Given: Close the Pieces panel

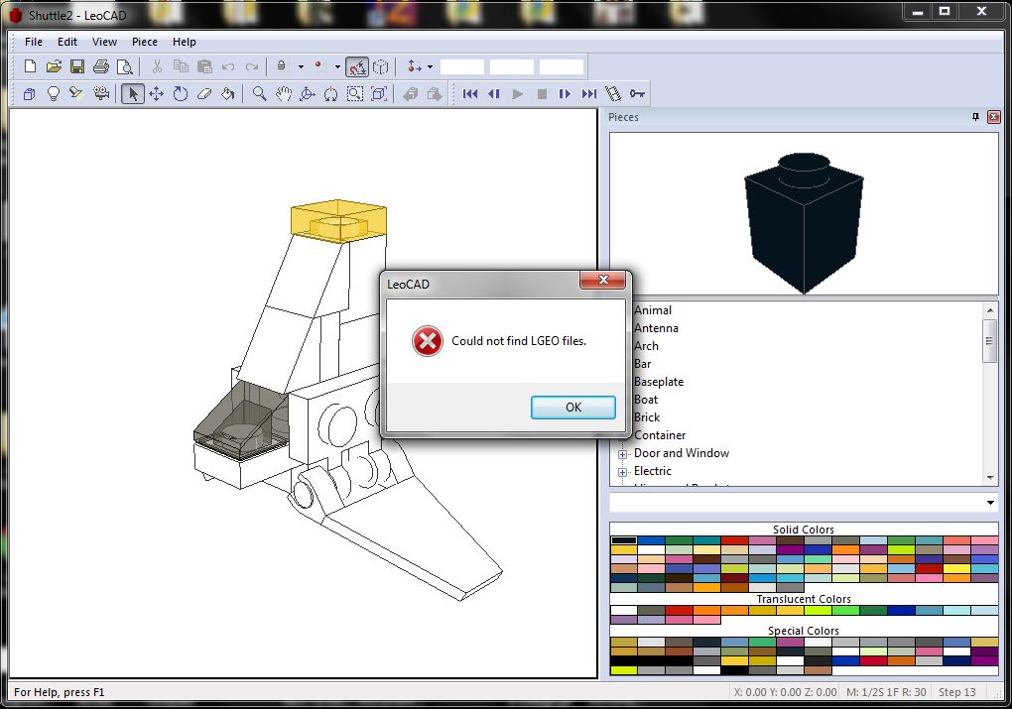Looking at the screenshot, I should (994, 117).
